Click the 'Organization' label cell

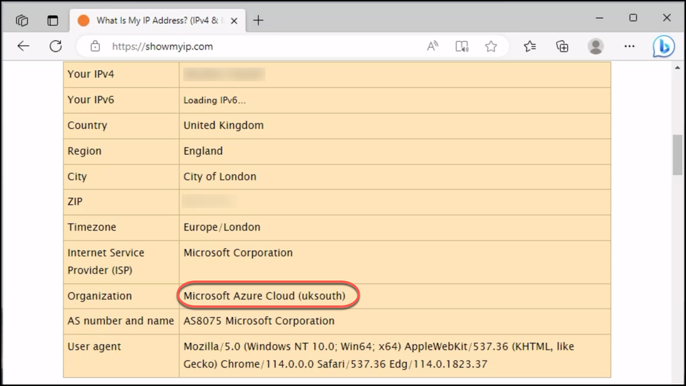[121, 296]
